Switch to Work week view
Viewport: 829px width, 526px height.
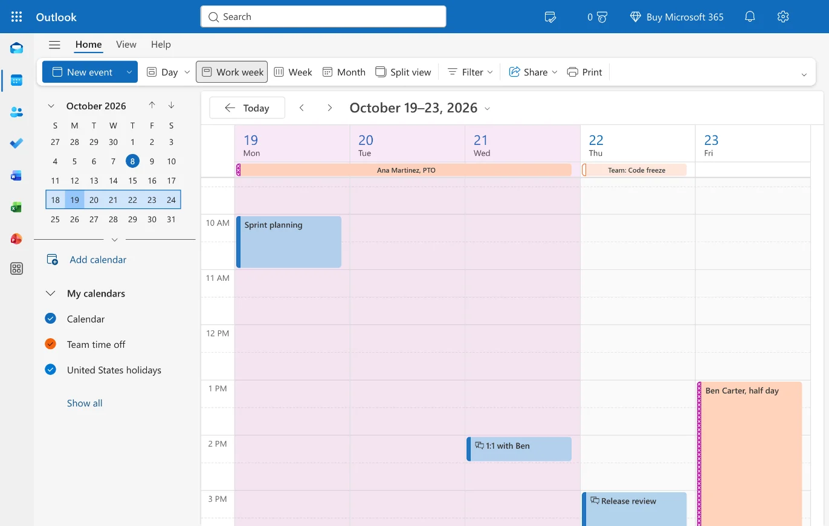pos(232,72)
